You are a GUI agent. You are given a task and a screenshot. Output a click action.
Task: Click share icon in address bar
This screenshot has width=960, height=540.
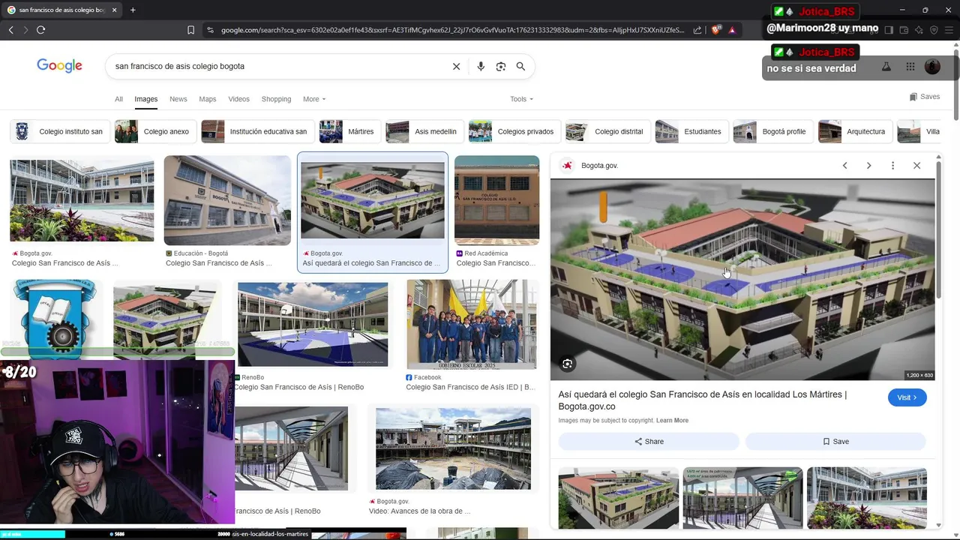pos(697,30)
